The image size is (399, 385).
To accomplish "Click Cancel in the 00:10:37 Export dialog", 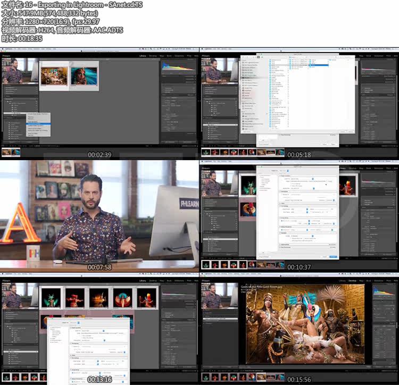I will 325,257.
